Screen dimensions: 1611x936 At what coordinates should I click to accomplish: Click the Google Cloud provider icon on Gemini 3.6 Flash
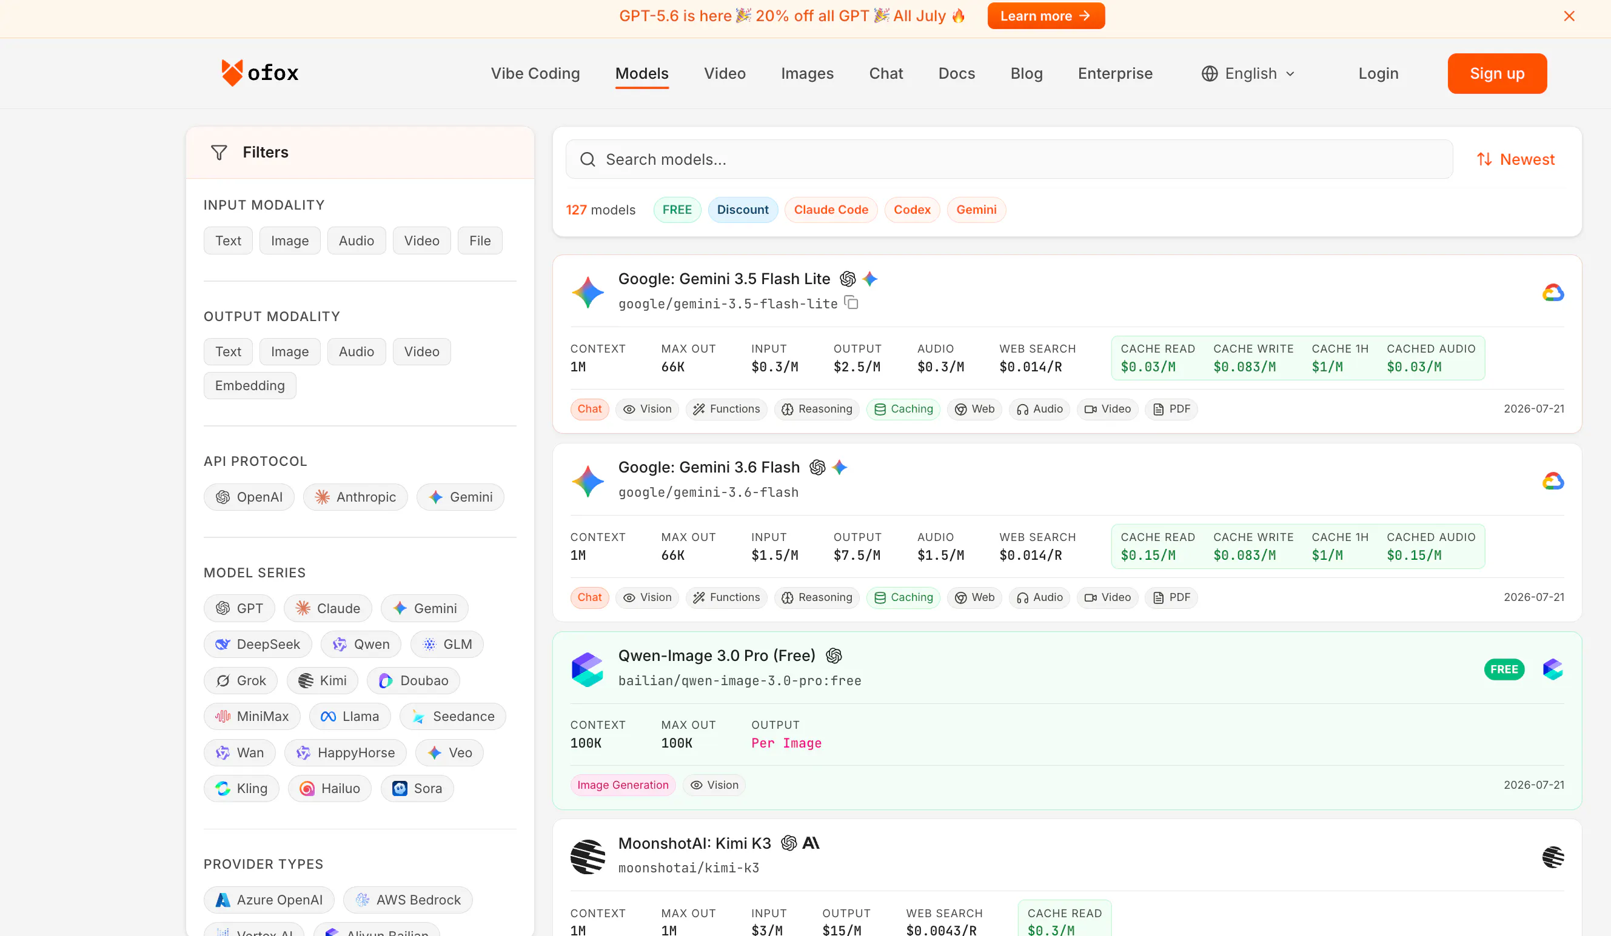(x=1553, y=481)
